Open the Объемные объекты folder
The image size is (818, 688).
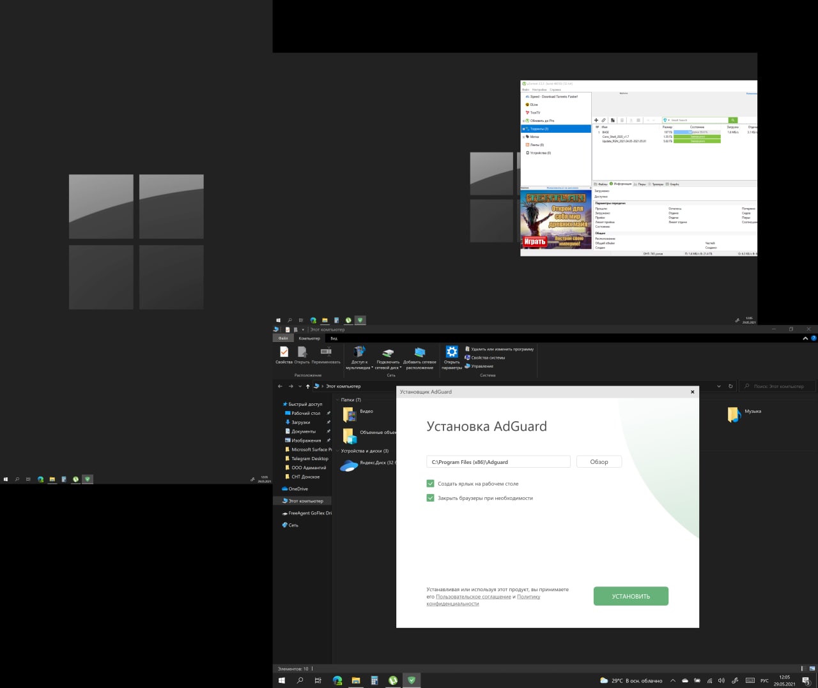coord(369,437)
